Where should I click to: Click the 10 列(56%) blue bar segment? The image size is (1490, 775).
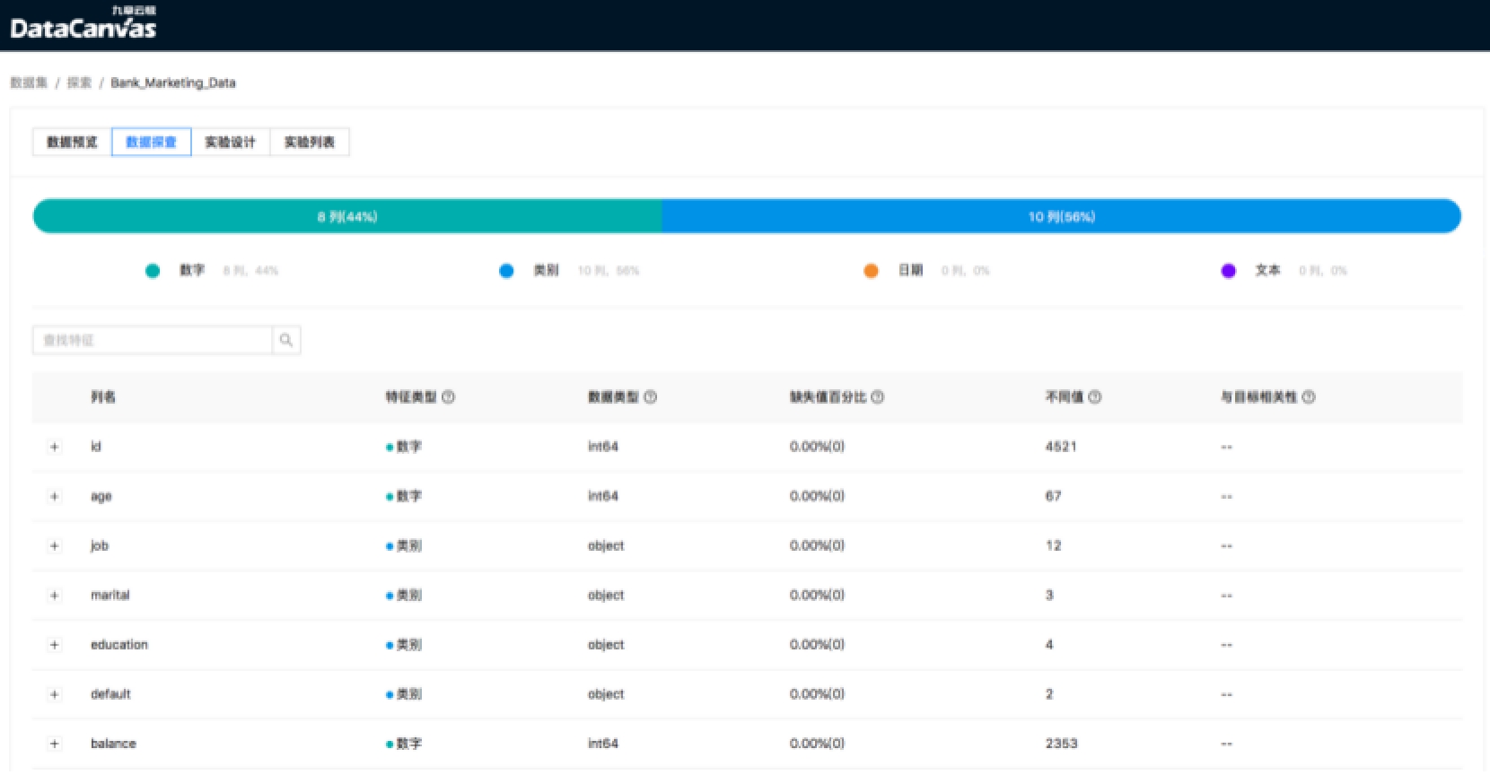1062,216
